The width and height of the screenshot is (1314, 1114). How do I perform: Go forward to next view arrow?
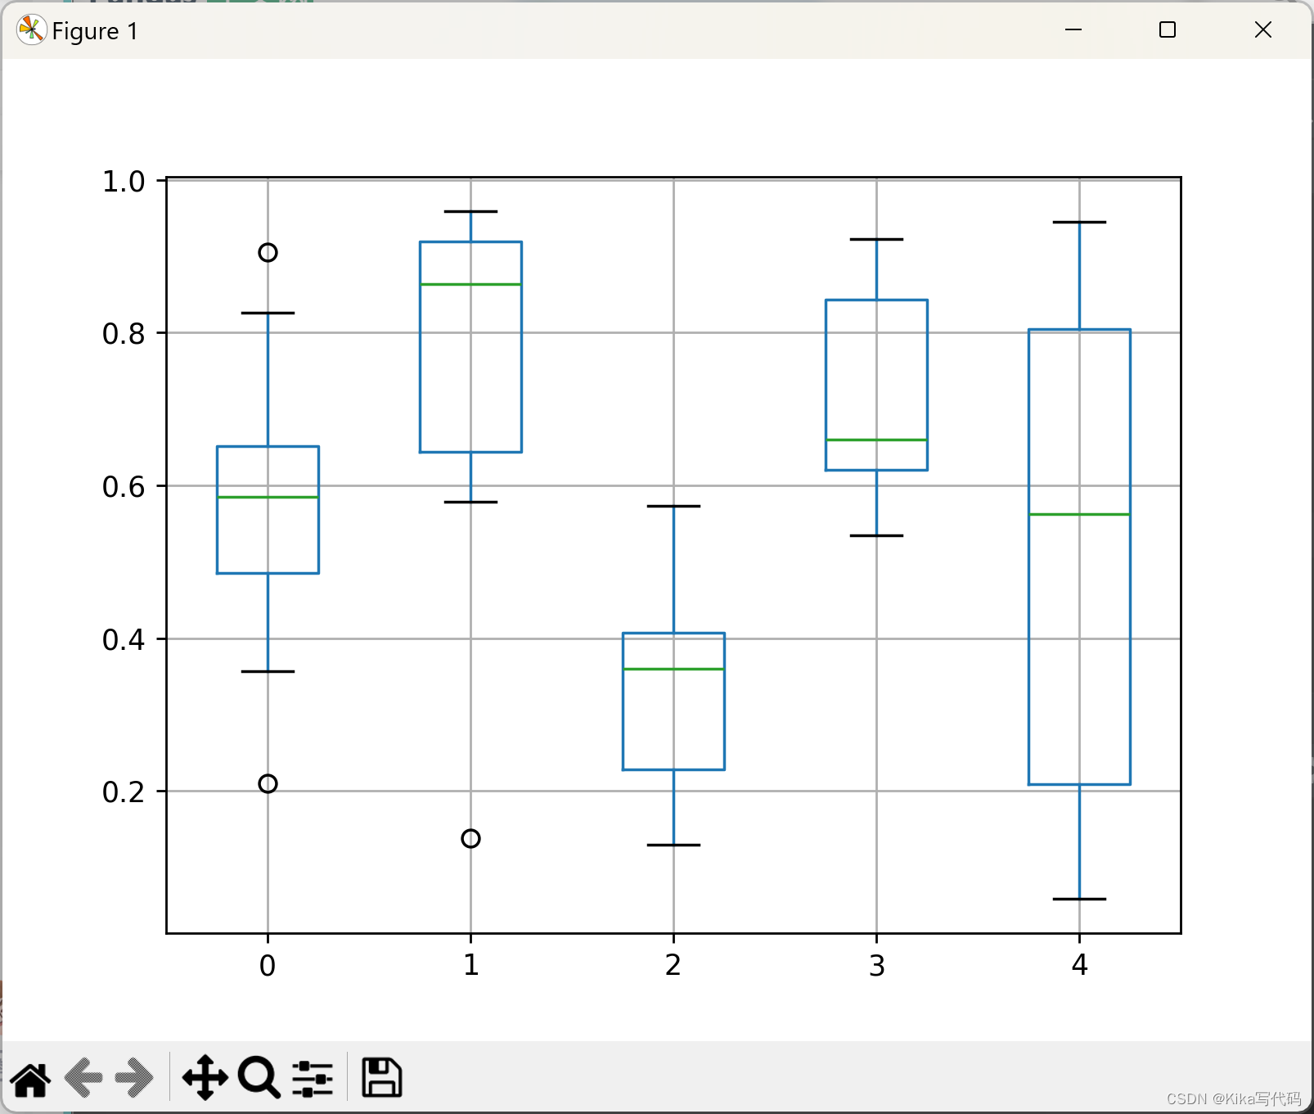point(133,1078)
